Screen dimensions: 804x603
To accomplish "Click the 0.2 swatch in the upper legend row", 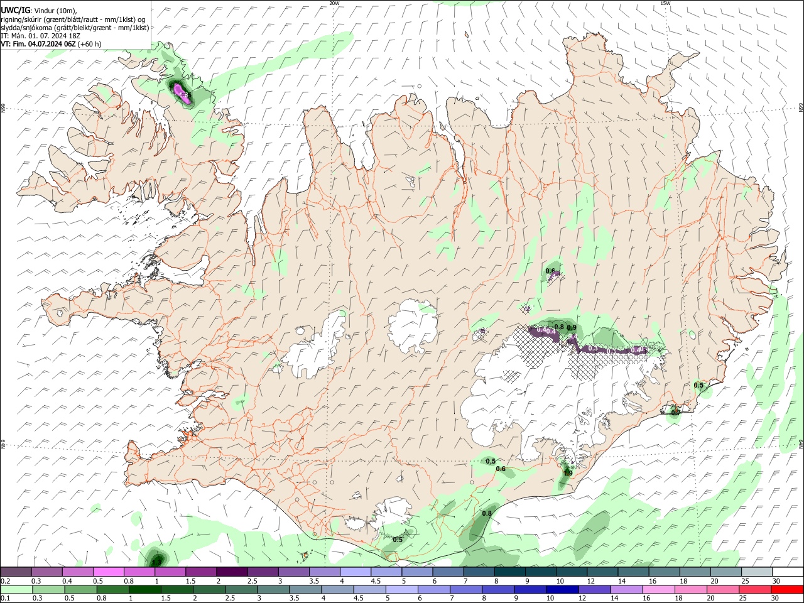I will tap(16, 572).
